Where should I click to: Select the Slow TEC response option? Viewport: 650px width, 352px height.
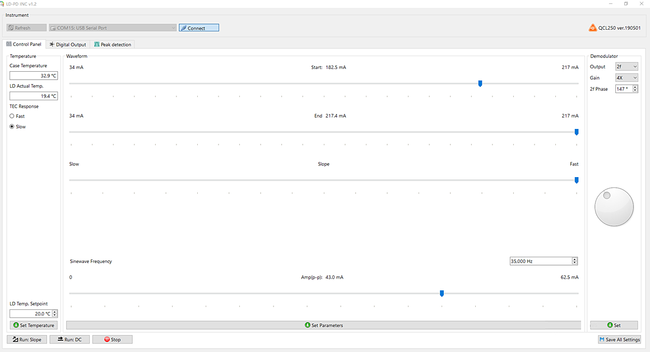[x=12, y=127]
